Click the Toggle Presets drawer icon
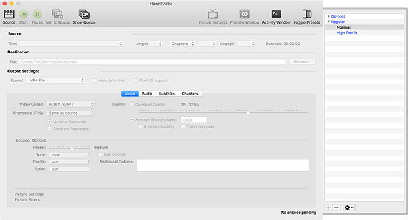Screen dimensions: 408x220 (307, 14)
